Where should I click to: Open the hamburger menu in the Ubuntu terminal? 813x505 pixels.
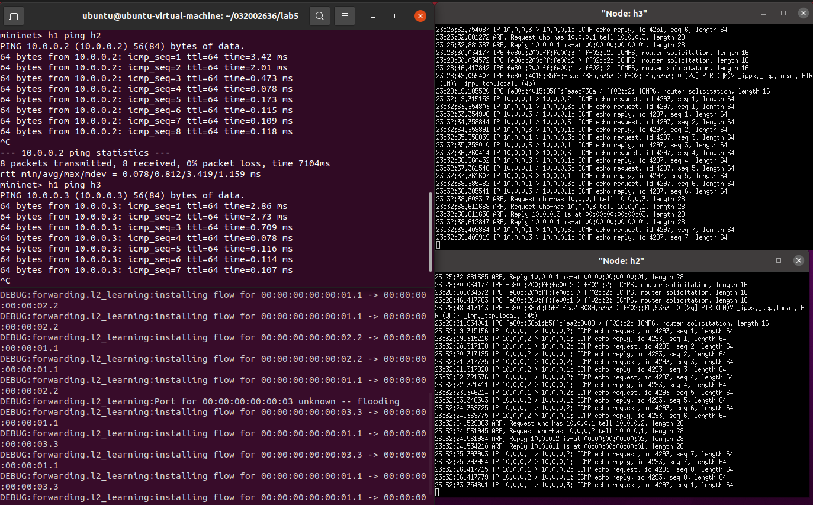(x=346, y=16)
